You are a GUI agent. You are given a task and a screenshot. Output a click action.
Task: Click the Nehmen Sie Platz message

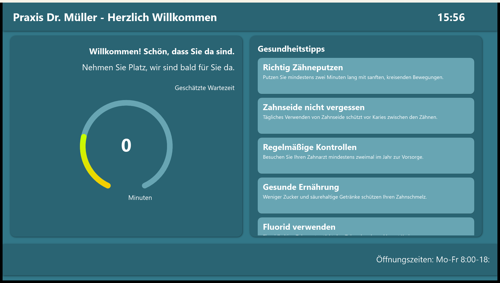click(x=159, y=67)
